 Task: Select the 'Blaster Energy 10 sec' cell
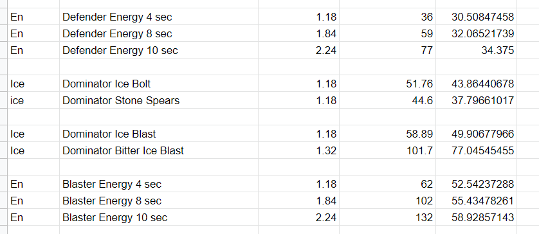pos(159,217)
